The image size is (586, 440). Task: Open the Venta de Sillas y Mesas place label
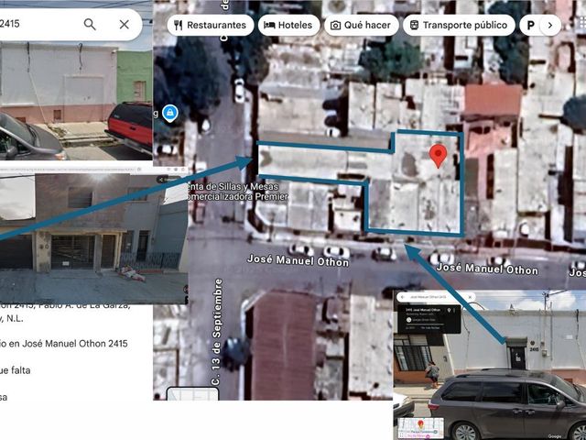click(x=236, y=192)
